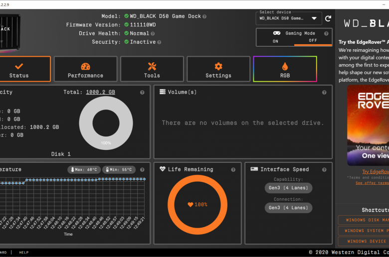The width and height of the screenshot is (389, 257).
Task: Click the Volume(s) list icon
Action: pyautogui.click(x=163, y=92)
